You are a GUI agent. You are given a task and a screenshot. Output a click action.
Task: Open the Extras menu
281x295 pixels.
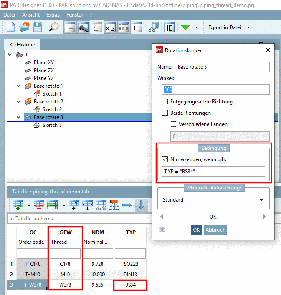point(53,15)
